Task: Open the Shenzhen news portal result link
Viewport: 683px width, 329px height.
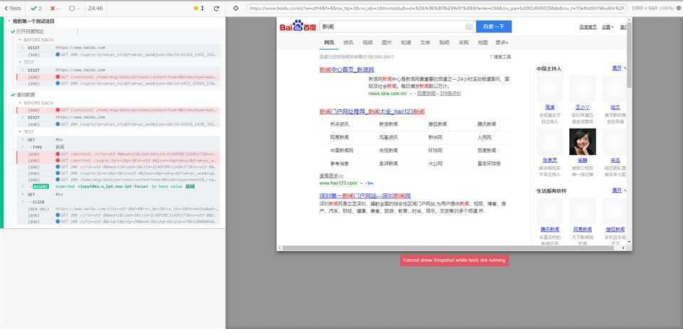Action: 365,195
